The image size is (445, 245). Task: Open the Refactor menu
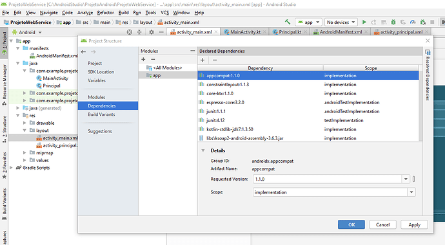105,13
